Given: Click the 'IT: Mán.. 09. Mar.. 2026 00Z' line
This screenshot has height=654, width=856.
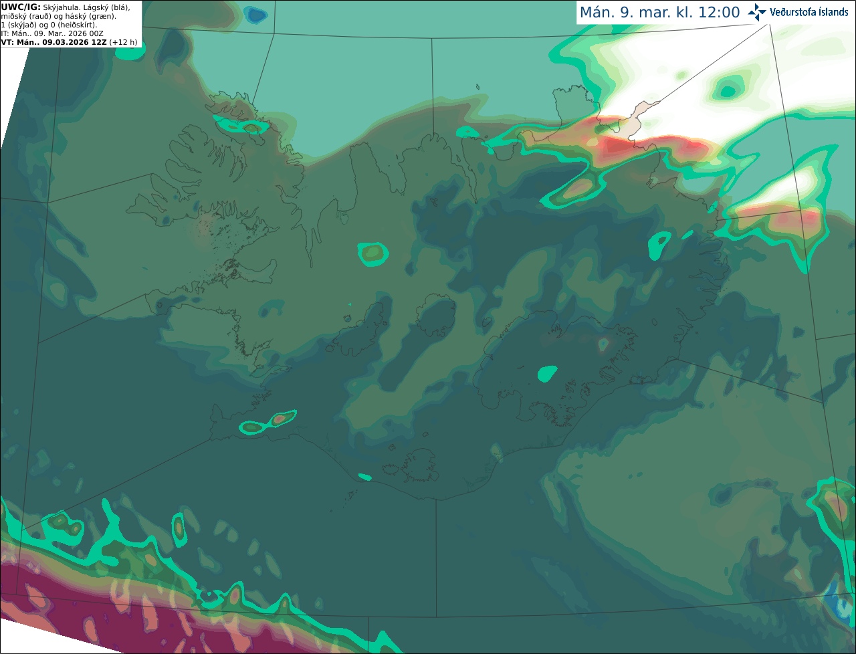Looking at the screenshot, I should click(52, 33).
